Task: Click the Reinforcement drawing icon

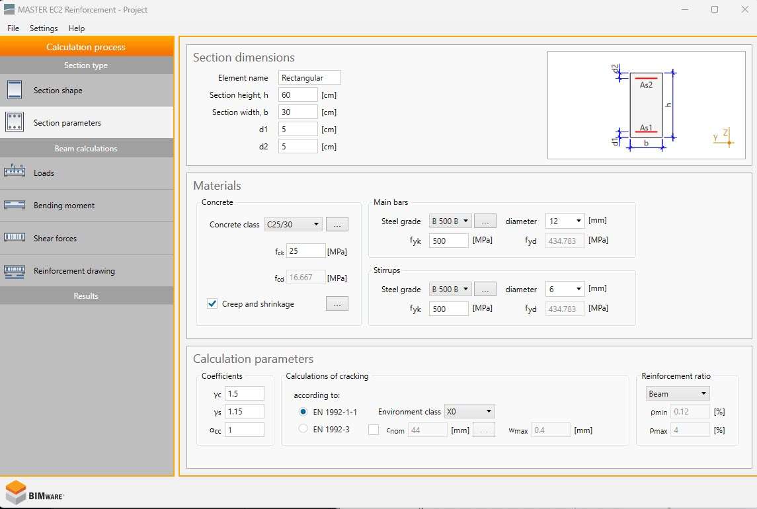Action: click(14, 270)
